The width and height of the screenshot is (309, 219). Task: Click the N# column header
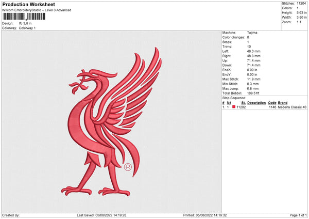coord(229,103)
